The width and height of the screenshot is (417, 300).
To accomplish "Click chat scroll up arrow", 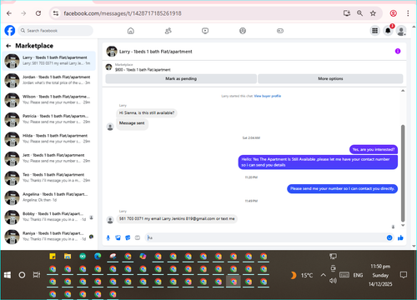I will 403,91.
